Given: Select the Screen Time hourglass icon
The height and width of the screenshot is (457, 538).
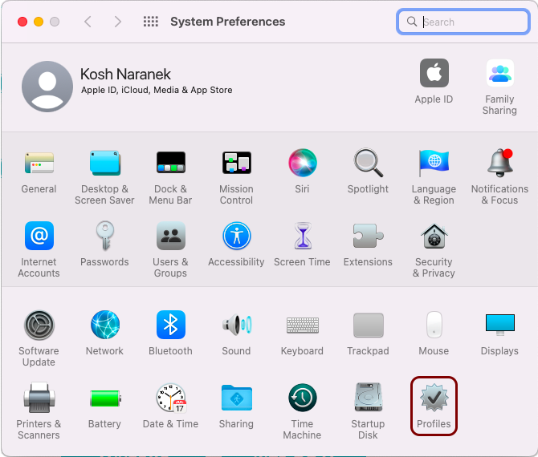Looking at the screenshot, I should pyautogui.click(x=302, y=237).
